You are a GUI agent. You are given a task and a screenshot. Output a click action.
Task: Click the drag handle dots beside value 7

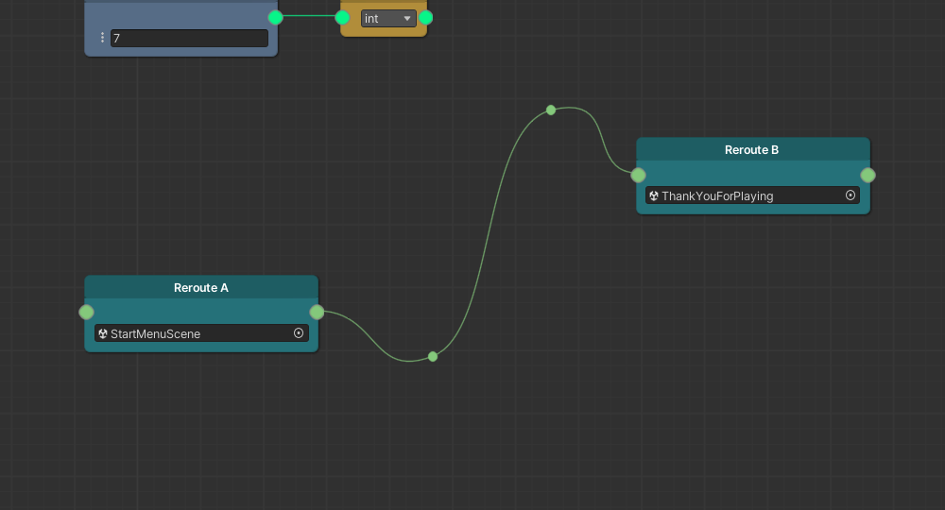coord(102,38)
